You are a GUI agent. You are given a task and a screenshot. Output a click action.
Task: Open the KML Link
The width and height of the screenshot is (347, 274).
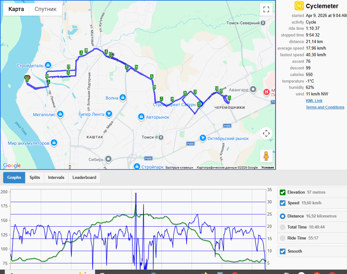[314, 101]
